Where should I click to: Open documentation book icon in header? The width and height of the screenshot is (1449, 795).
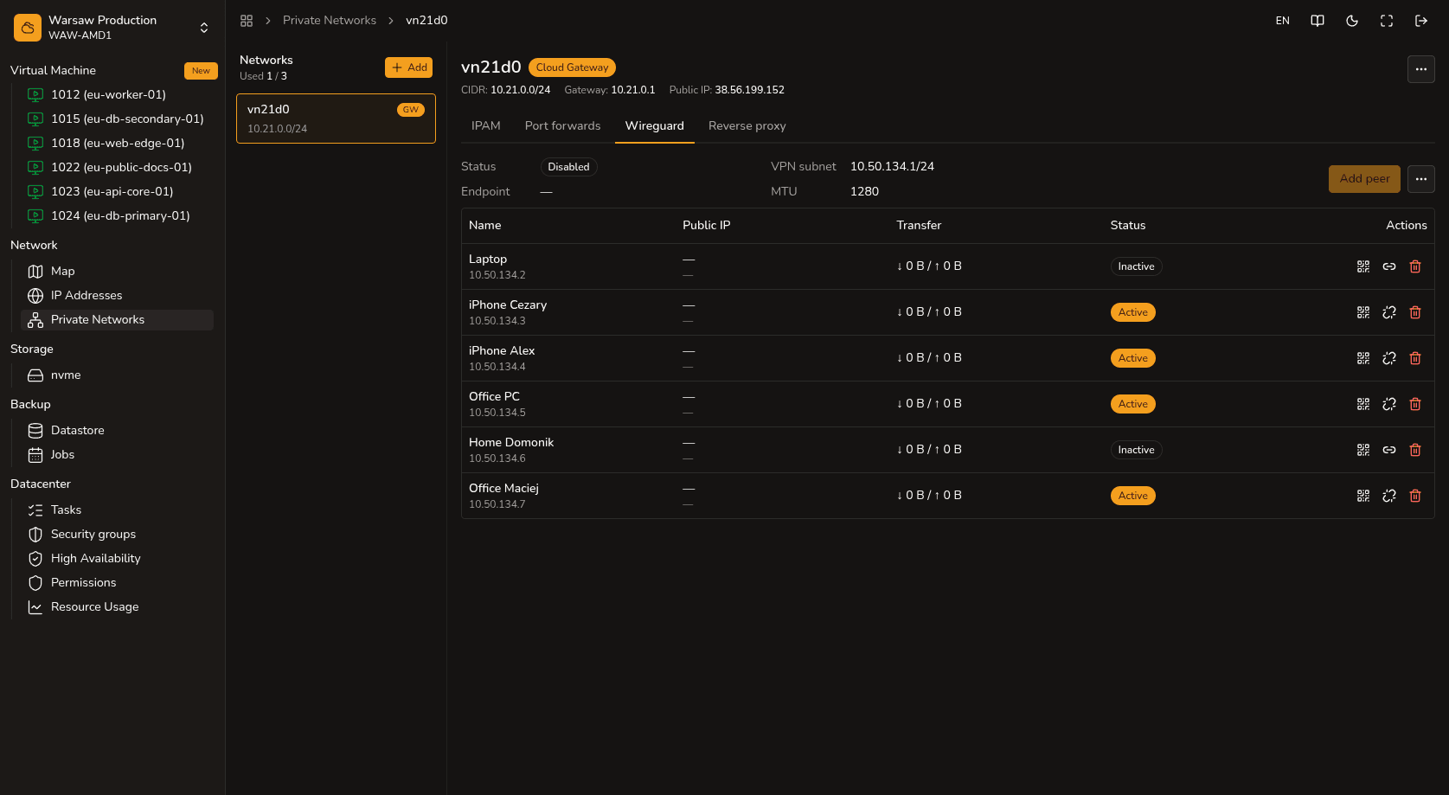(x=1318, y=21)
